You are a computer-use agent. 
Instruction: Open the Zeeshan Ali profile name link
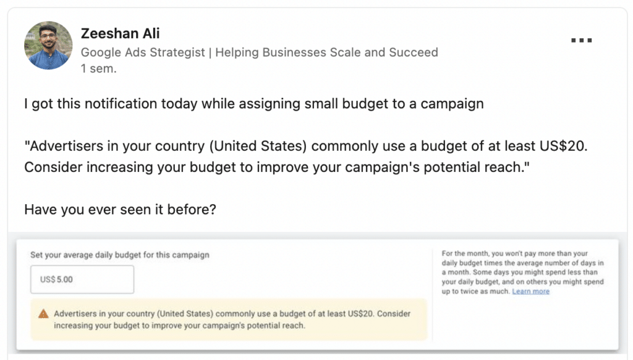point(121,33)
